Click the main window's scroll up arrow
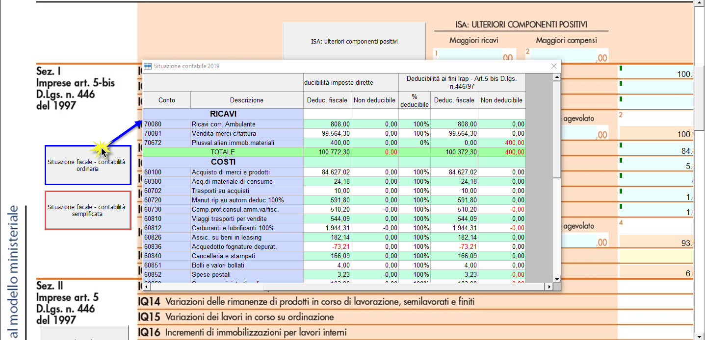 click(700, 4)
